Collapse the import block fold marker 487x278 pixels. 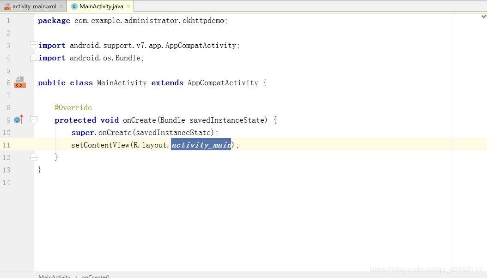coord(34,45)
